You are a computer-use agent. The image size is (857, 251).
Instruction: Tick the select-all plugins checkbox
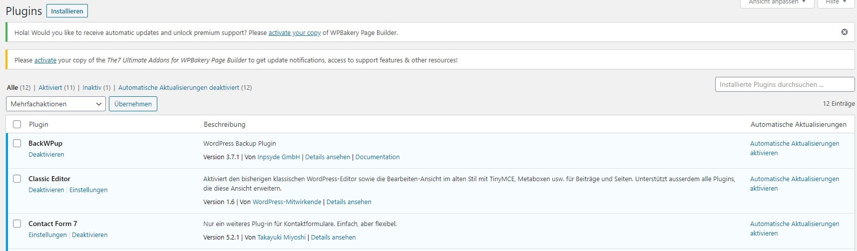17,124
